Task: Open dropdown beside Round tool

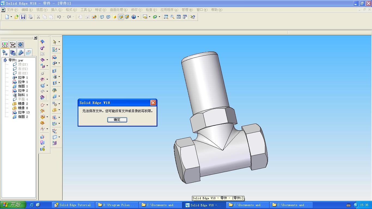Action: 59,96
